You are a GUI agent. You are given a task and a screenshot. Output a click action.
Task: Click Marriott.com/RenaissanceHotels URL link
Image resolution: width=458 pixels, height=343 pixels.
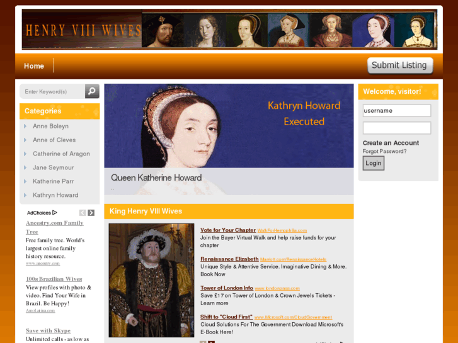[x=294, y=259]
